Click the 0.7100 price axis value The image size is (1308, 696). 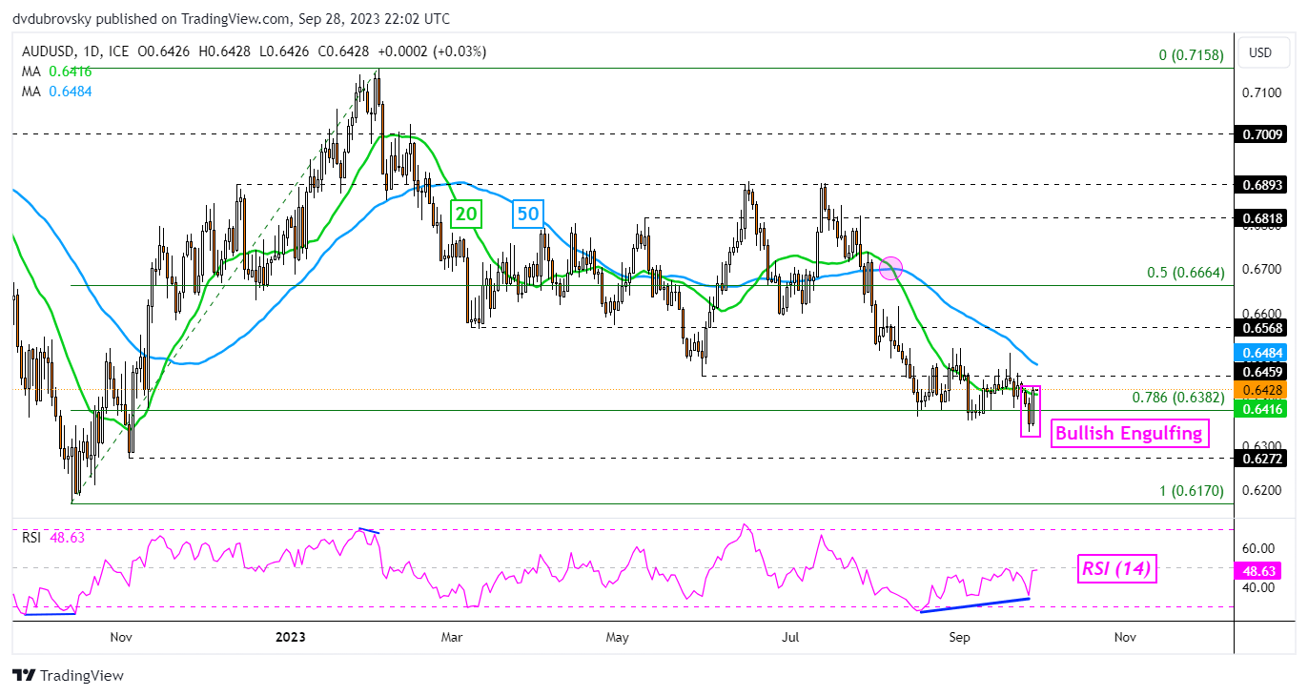[1263, 92]
